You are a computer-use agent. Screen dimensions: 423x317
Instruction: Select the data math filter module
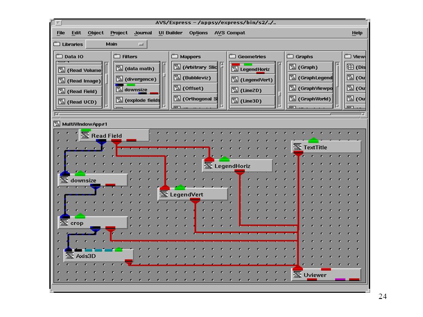pos(137,69)
